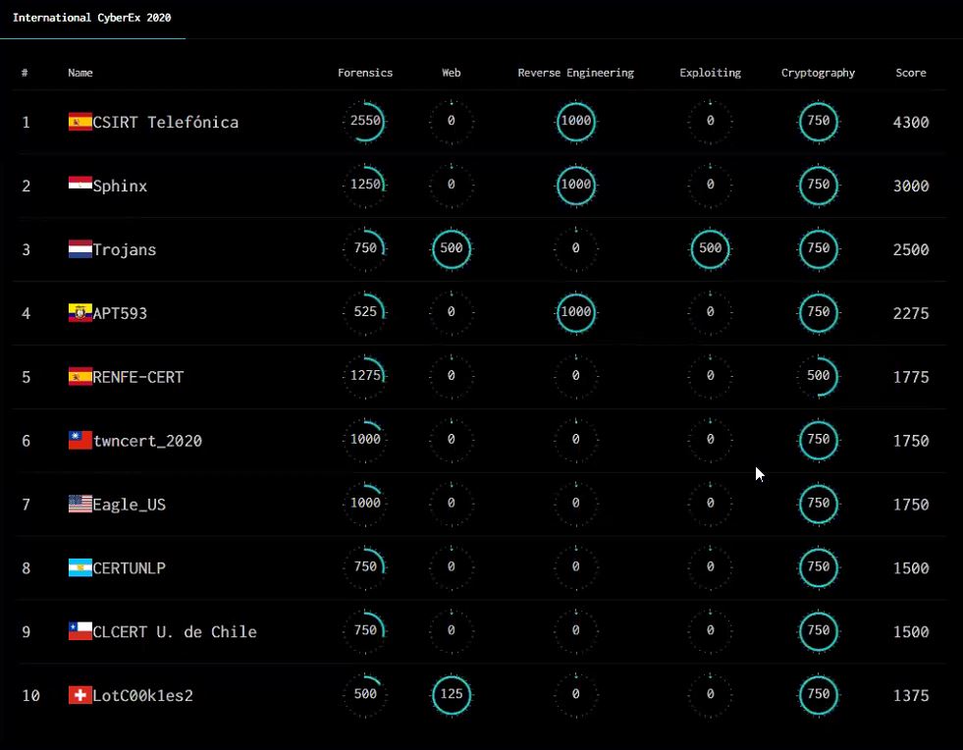Click team name CERTUNLP
The width and height of the screenshot is (963, 750).
tap(129, 568)
